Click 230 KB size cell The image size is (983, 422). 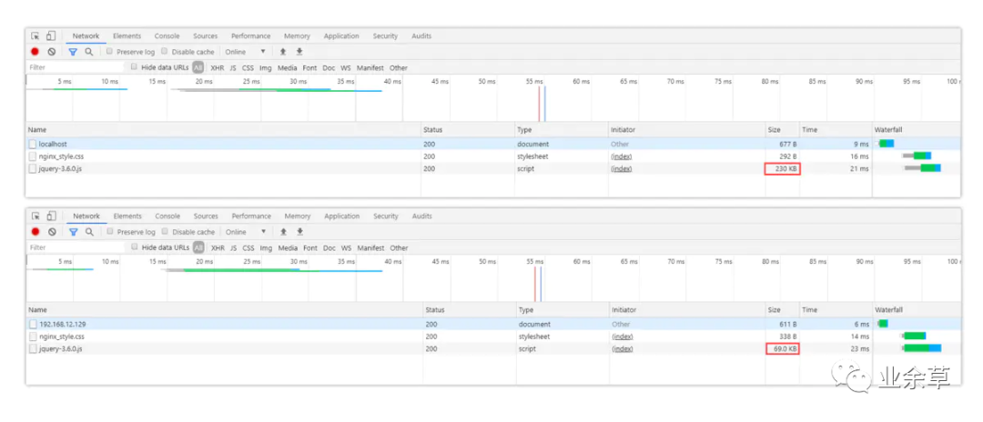click(x=783, y=169)
